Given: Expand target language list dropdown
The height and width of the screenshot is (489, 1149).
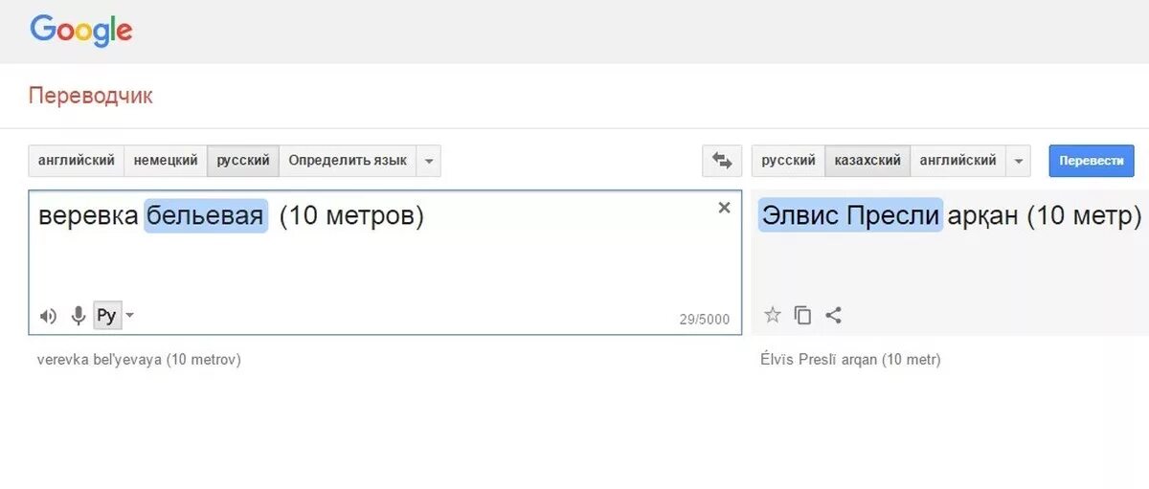Looking at the screenshot, I should (x=1019, y=161).
